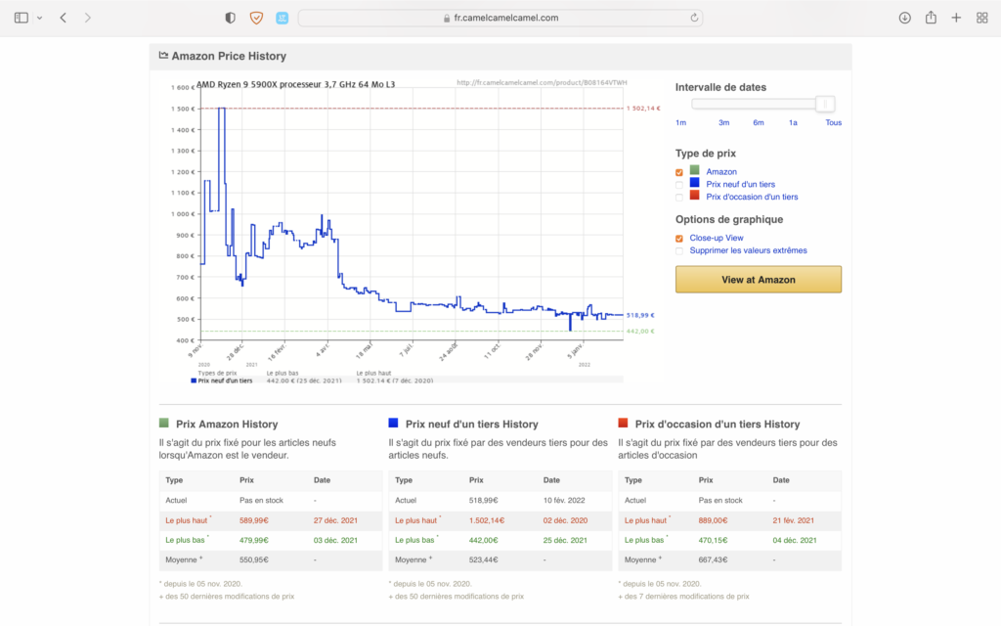Set date range to 1m
This screenshot has width=1001, height=626.
pos(681,122)
